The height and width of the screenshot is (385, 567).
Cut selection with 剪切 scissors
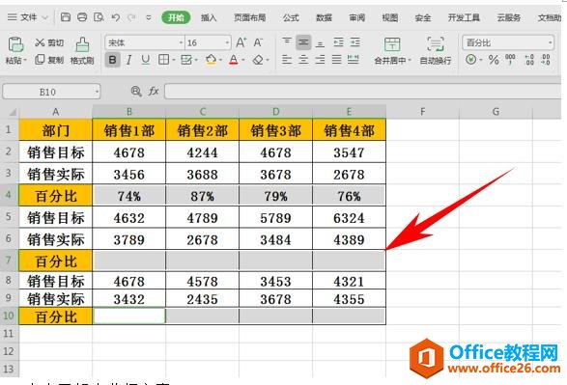(x=49, y=42)
